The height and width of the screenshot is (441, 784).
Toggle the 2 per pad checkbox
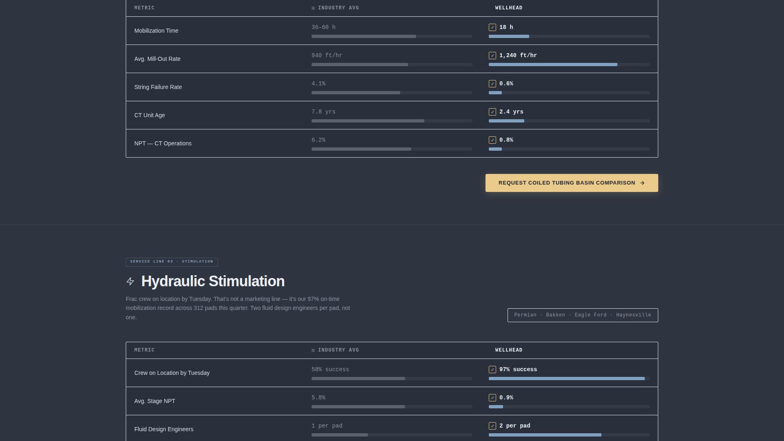click(x=492, y=426)
